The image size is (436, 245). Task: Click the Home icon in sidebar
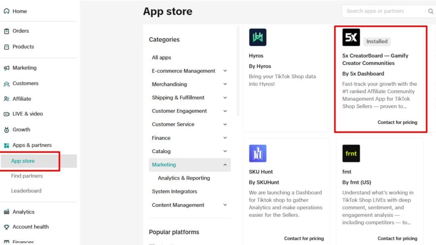6,11
